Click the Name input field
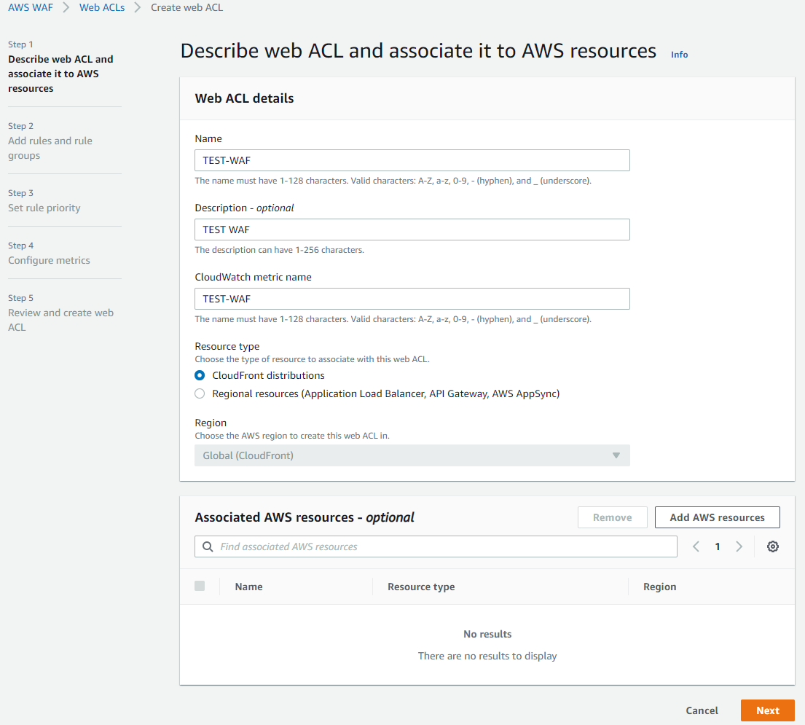This screenshot has height=725, width=805. point(412,160)
